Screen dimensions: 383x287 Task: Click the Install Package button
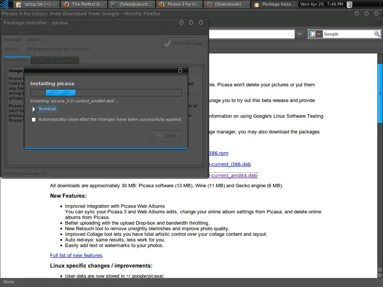pyautogui.click(x=183, y=44)
